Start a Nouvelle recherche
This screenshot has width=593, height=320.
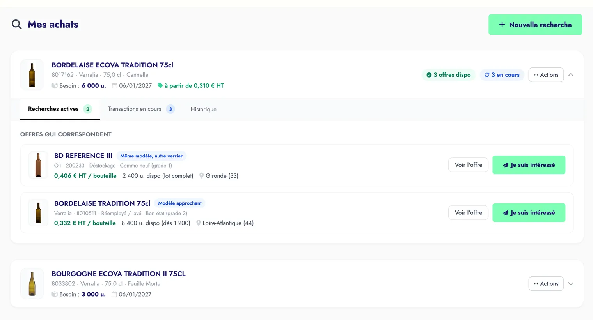click(535, 25)
